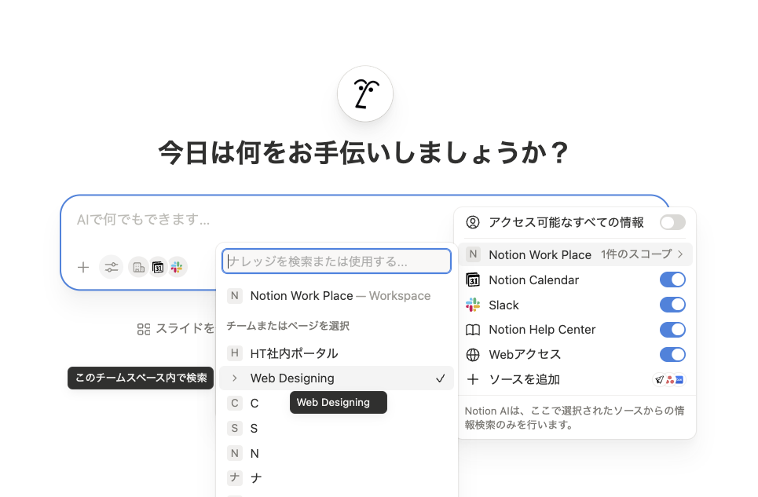The image size is (758, 497).
Task: Click the Webアクセス label text
Action: coord(525,355)
